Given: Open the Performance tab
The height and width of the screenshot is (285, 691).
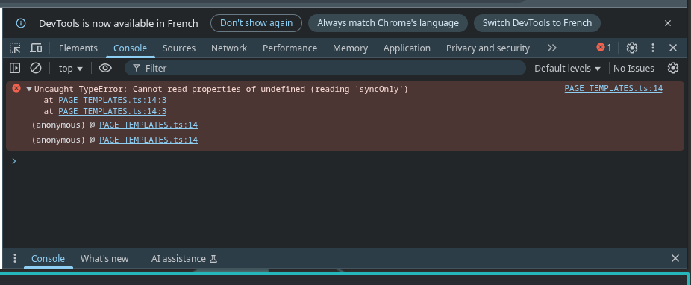Looking at the screenshot, I should pos(290,48).
